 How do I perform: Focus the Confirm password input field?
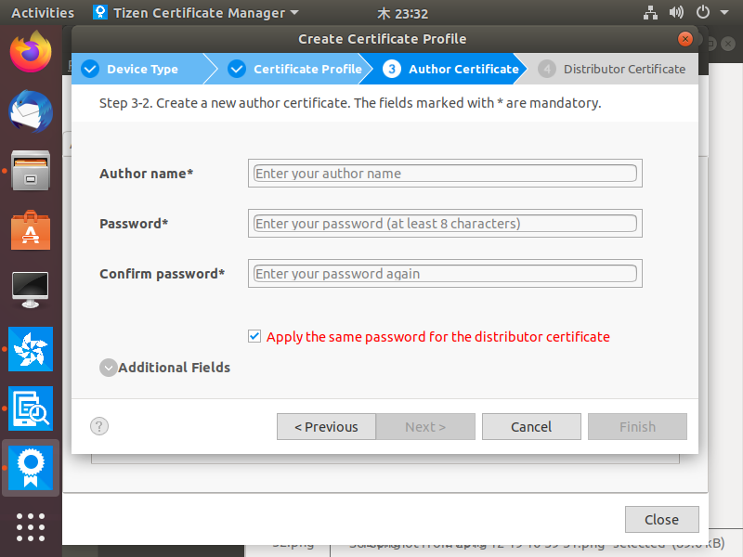(x=445, y=274)
